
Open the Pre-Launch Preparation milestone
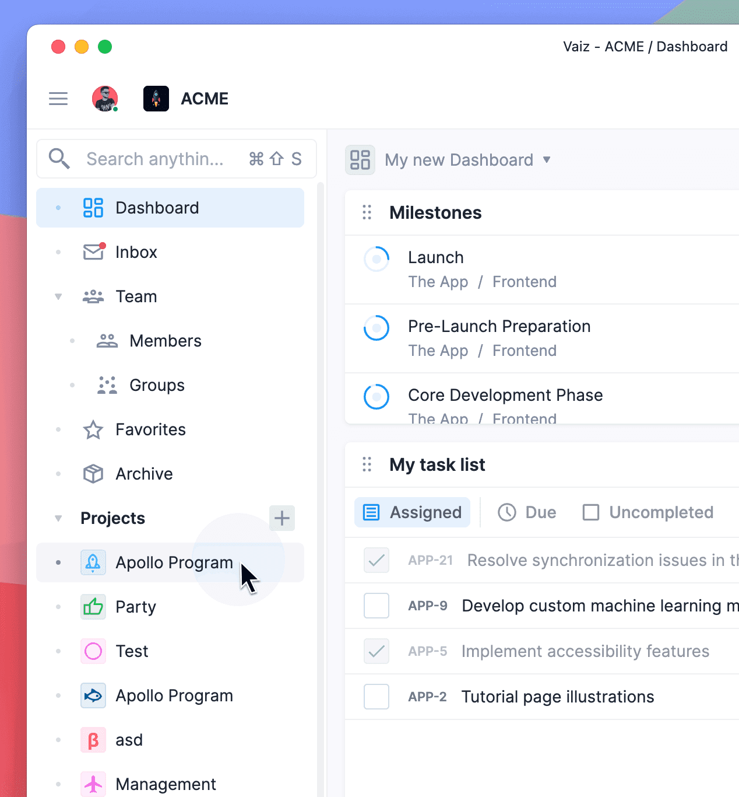coord(499,327)
